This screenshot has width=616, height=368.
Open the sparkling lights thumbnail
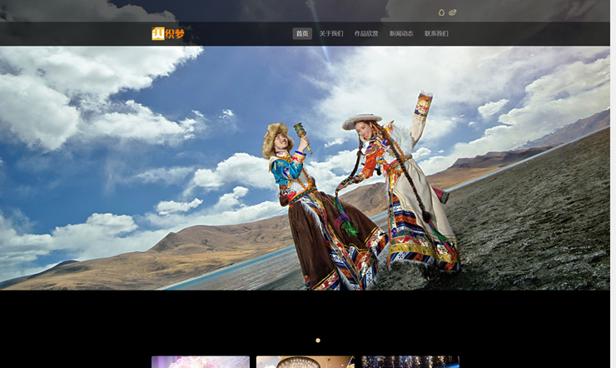410,362
